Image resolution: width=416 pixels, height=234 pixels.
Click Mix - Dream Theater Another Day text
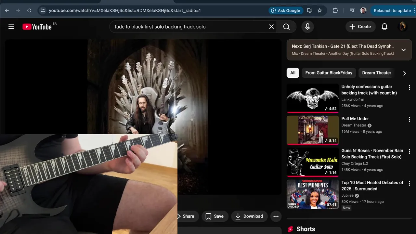(x=343, y=53)
